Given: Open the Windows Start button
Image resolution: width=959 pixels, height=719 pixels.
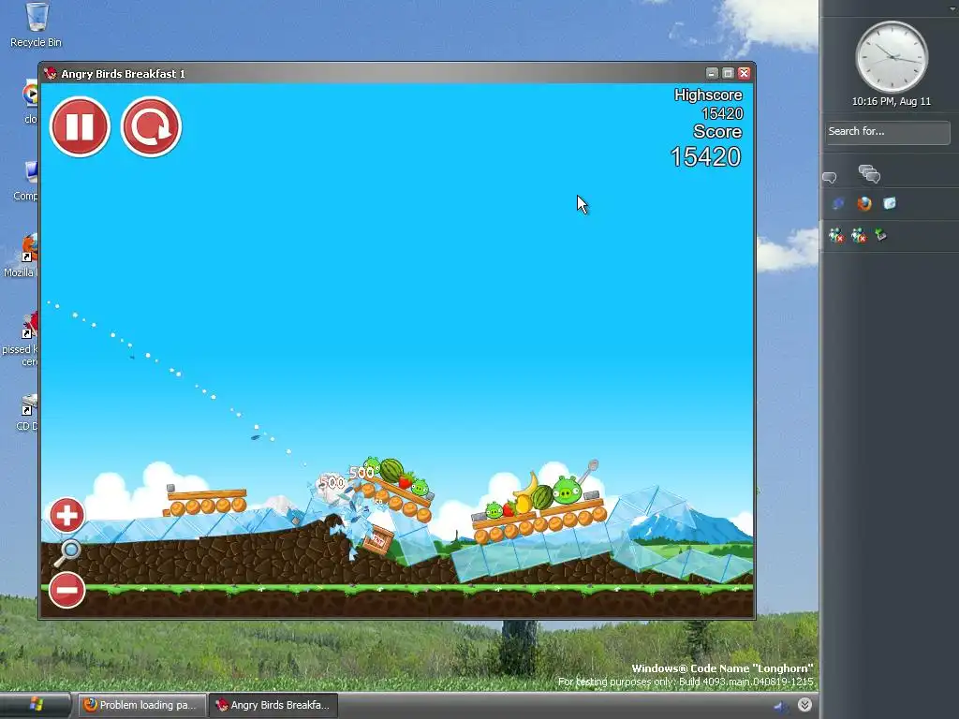Looking at the screenshot, I should point(36,705).
